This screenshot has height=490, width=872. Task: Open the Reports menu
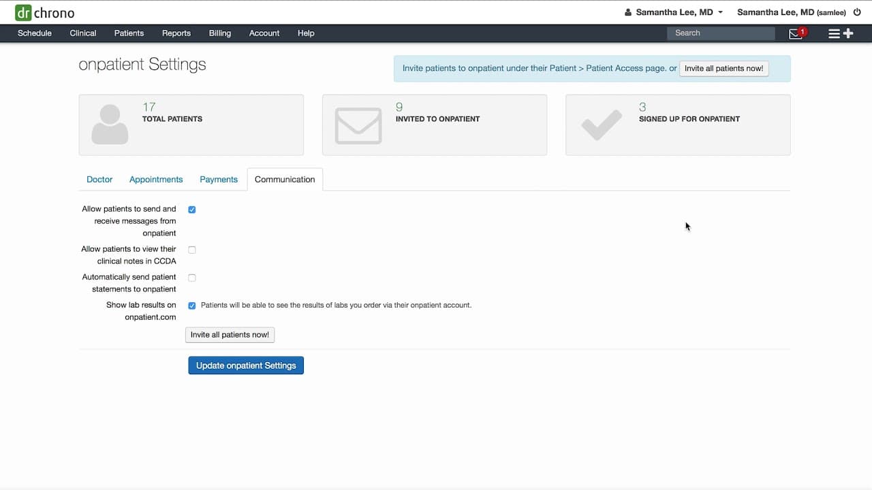pyautogui.click(x=176, y=33)
